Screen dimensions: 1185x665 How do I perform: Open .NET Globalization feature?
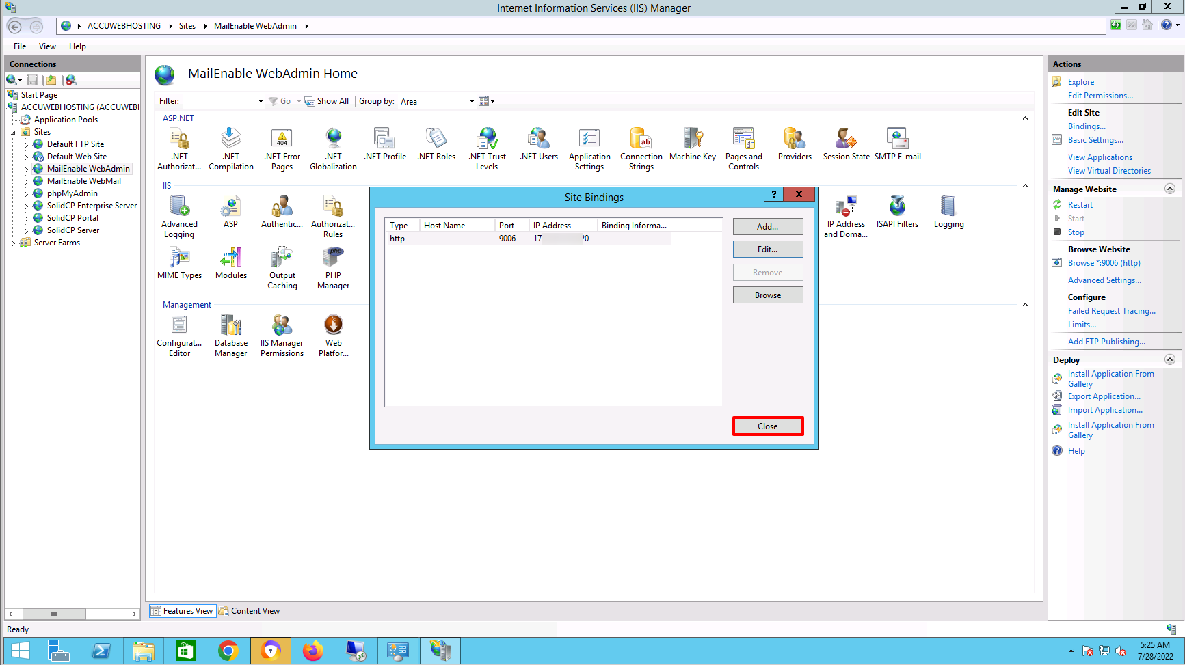click(x=333, y=148)
